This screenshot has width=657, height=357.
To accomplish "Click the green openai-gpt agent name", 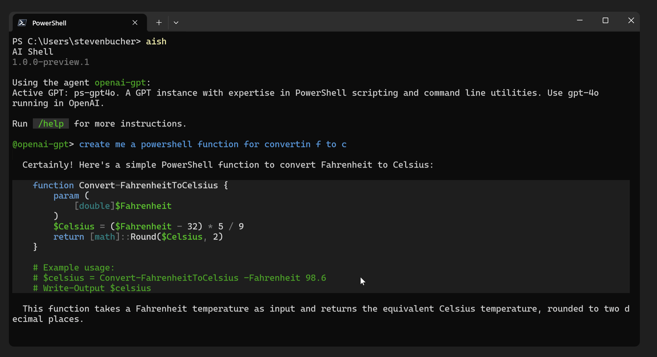I will 120,83.
